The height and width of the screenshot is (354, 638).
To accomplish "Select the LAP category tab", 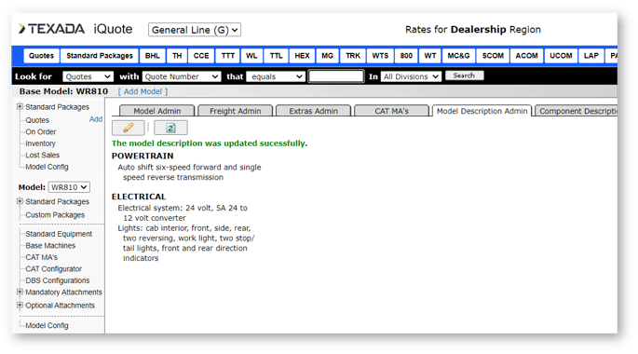I will tap(591, 56).
